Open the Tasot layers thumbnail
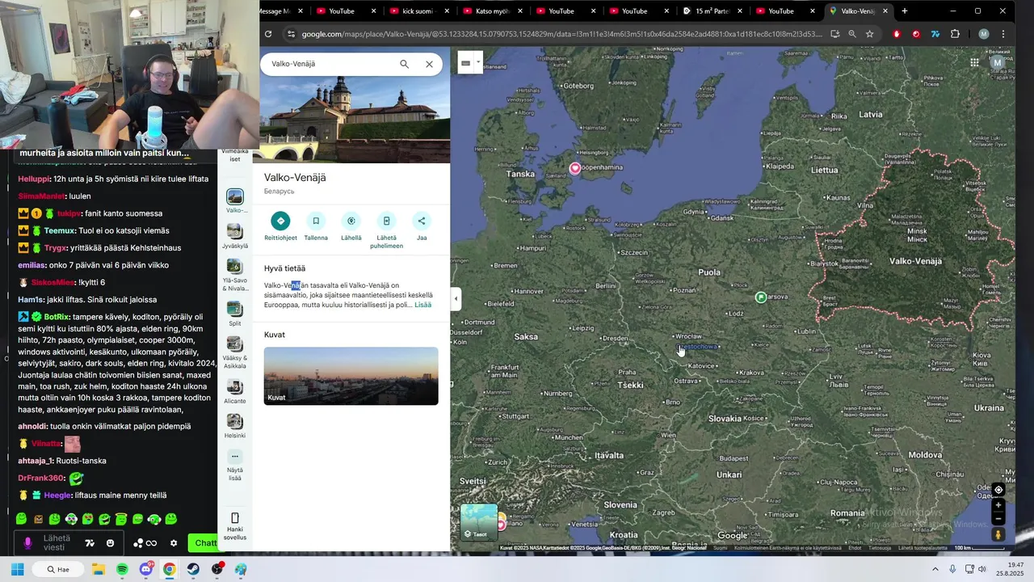 479,522
